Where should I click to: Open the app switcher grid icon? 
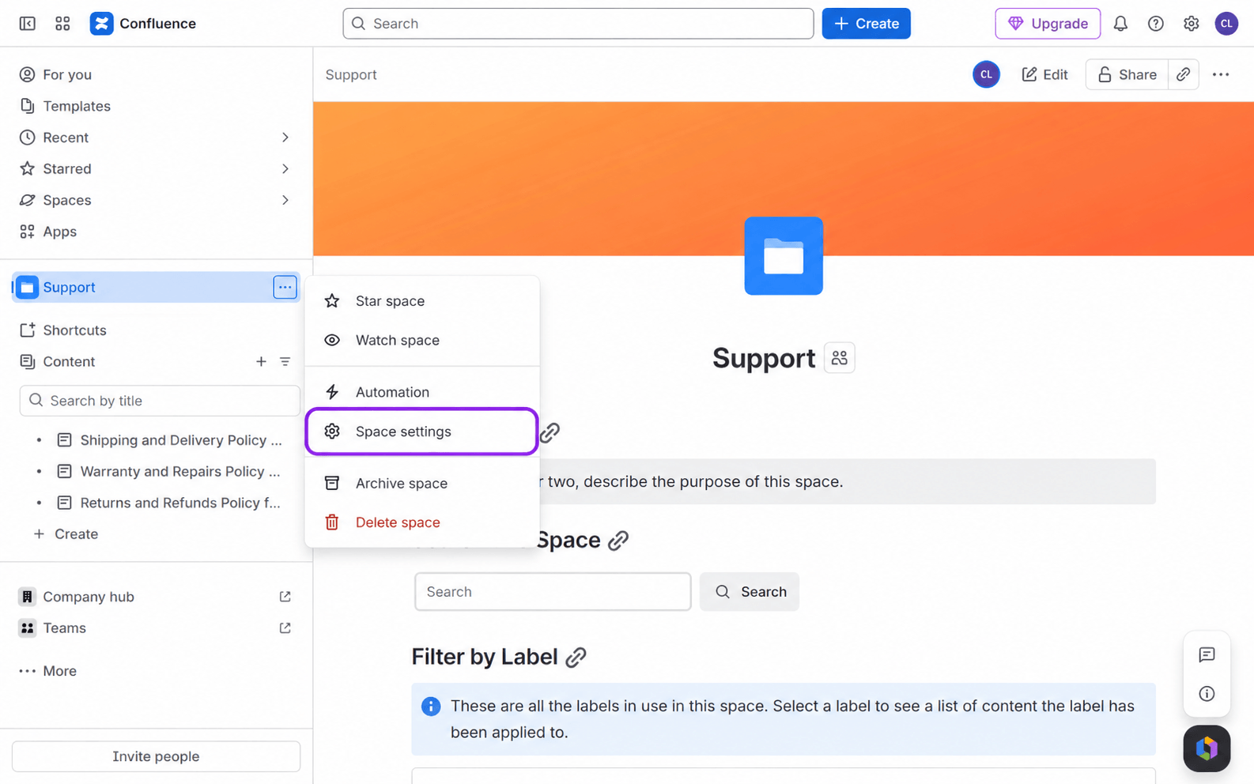(62, 24)
